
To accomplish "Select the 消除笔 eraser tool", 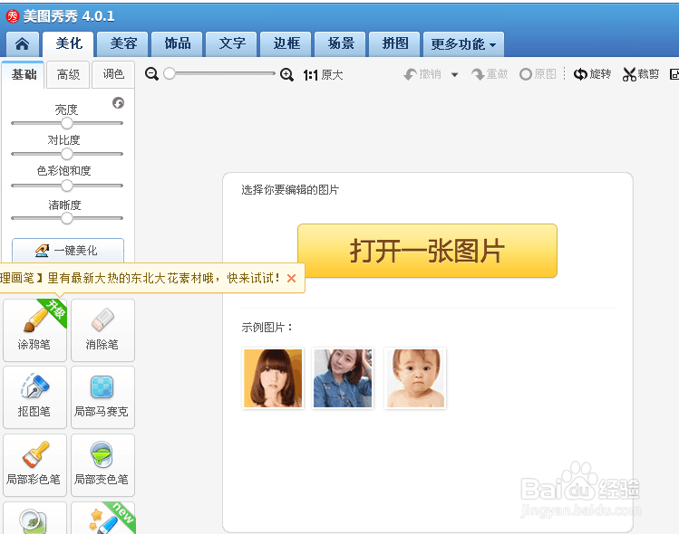I will coord(102,330).
